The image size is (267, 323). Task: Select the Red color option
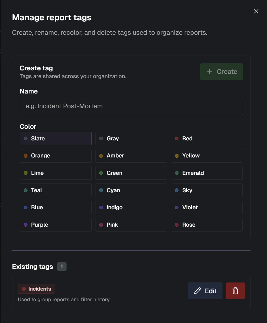[x=207, y=138]
